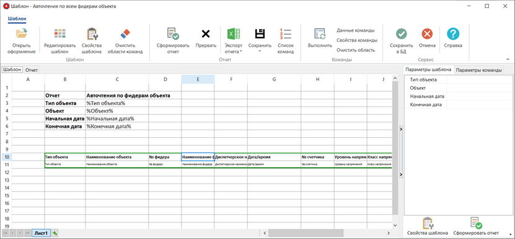Screen dimensions: 515x239
Task: Select the Тип объекта parameter row
Action: (x=458, y=80)
